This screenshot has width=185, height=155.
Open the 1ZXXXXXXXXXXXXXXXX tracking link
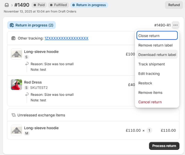[x=66, y=38]
